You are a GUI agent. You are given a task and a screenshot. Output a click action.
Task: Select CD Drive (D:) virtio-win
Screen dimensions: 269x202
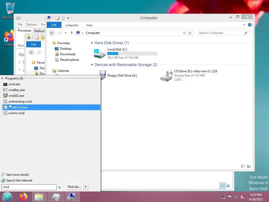pos(189,75)
